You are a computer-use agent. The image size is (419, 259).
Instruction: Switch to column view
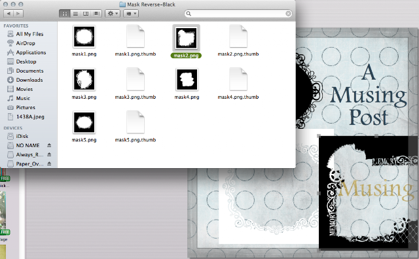click(x=86, y=14)
